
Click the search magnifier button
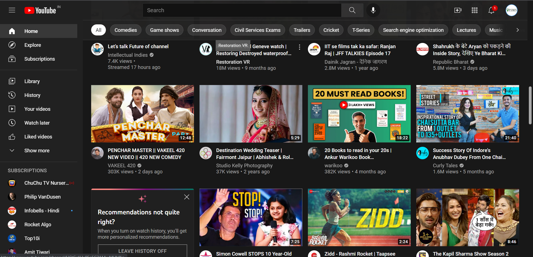point(352,10)
